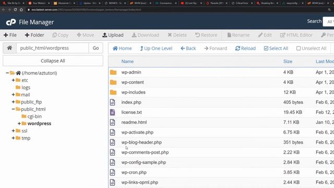Click the wp-activate.php file icon
This screenshot has width=334, height=188.
tap(113, 132)
